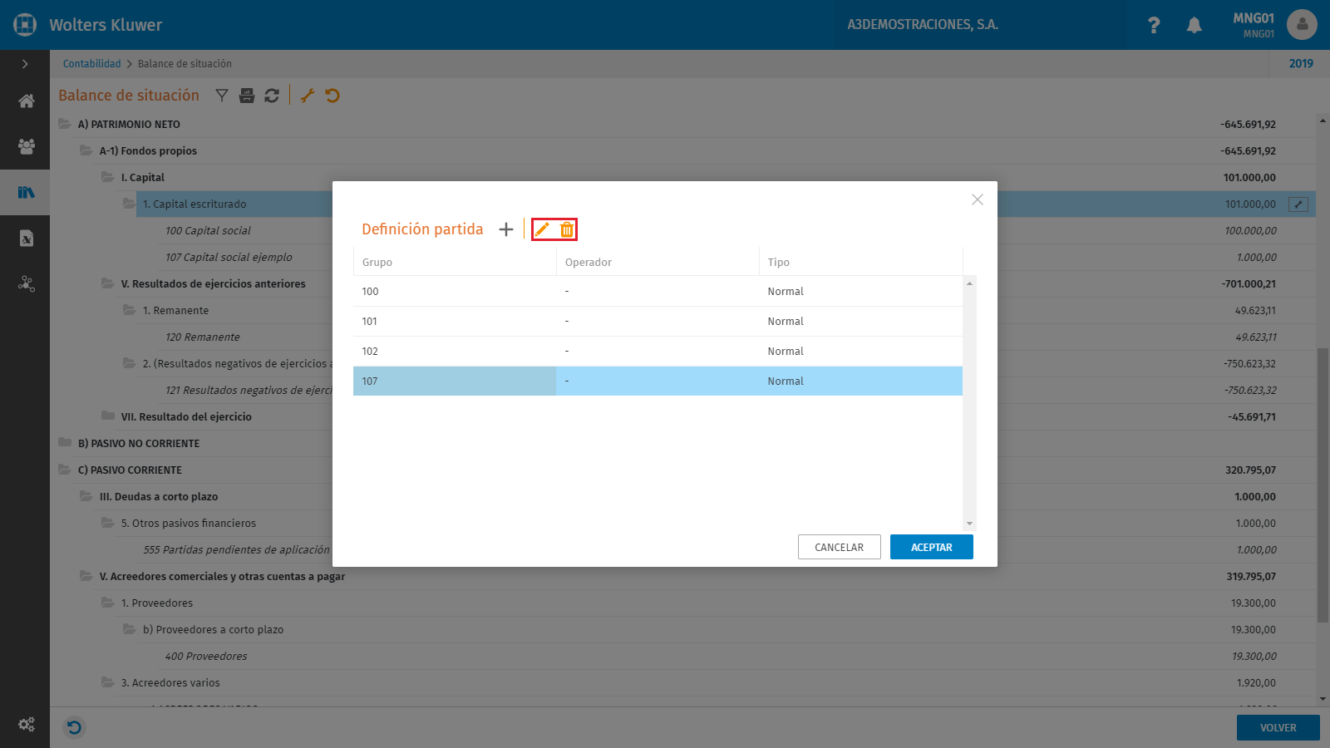Collapse A) PATRIMONIO NETO folder
Screen dimensions: 1330x748
(65, 124)
